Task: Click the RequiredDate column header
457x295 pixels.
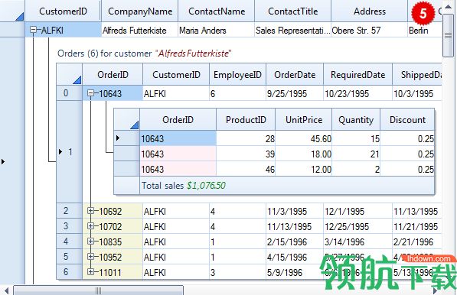Action: [358, 74]
